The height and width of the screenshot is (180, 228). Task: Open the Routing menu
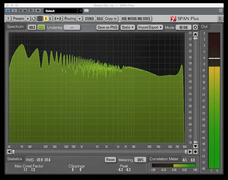(x=70, y=18)
